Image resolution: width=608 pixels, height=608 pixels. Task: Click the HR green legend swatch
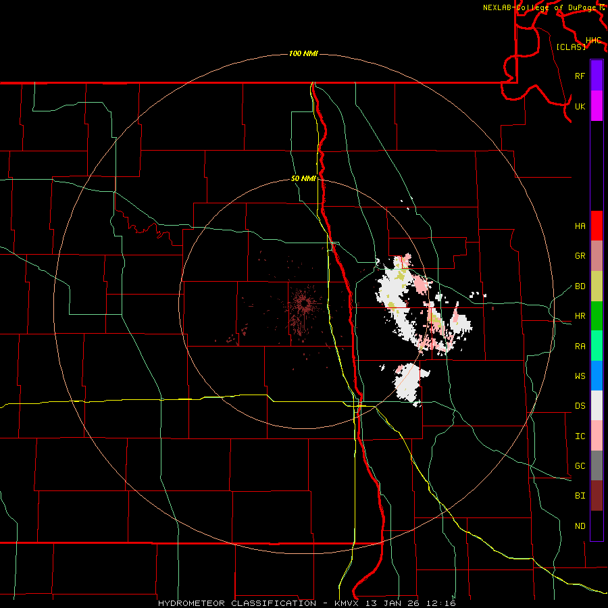[x=597, y=316]
